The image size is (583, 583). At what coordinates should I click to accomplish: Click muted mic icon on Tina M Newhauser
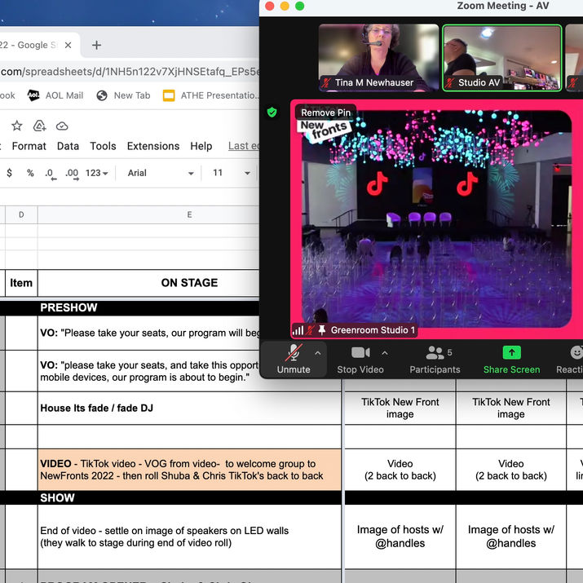click(326, 82)
